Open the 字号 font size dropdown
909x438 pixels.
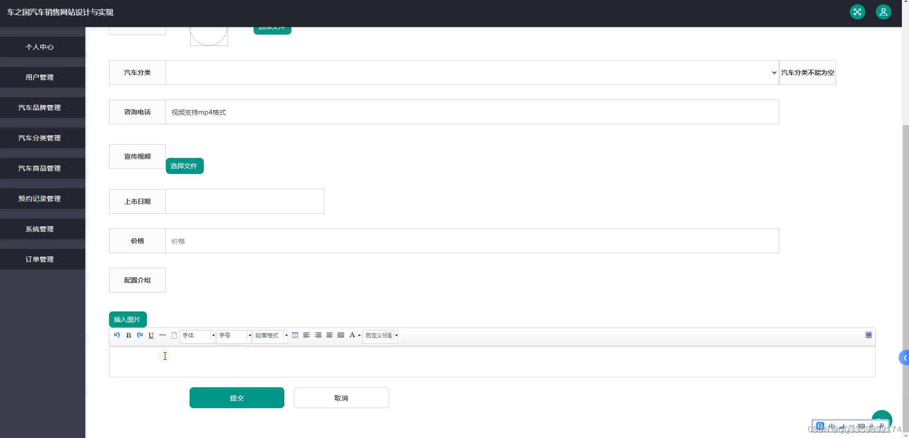coord(234,336)
